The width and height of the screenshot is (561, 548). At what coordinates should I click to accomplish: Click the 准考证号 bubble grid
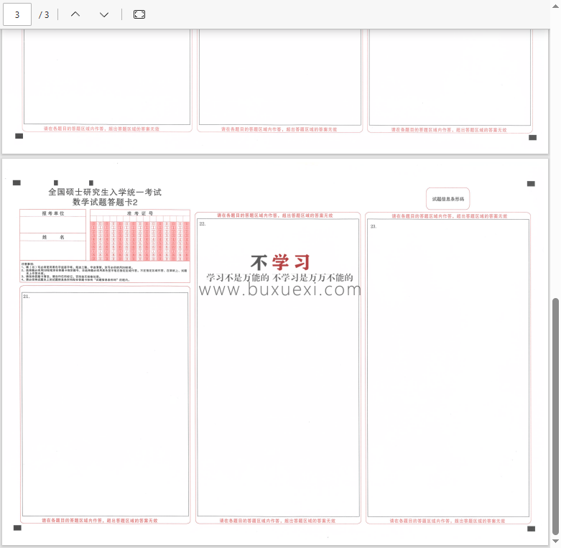pos(140,240)
